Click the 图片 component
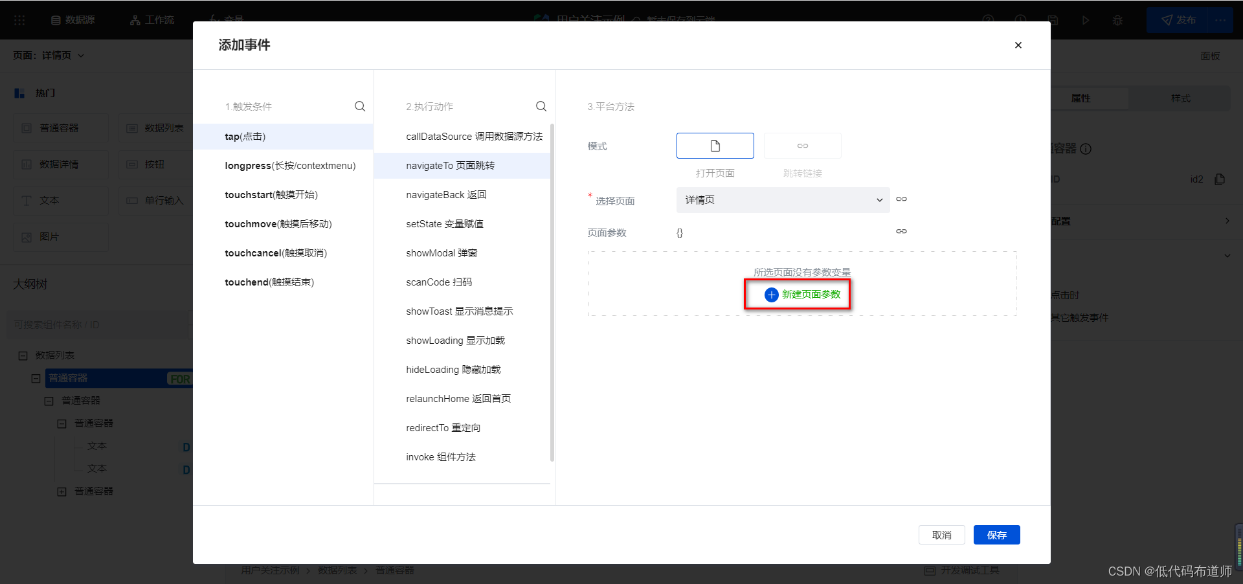The image size is (1243, 584). click(61, 237)
